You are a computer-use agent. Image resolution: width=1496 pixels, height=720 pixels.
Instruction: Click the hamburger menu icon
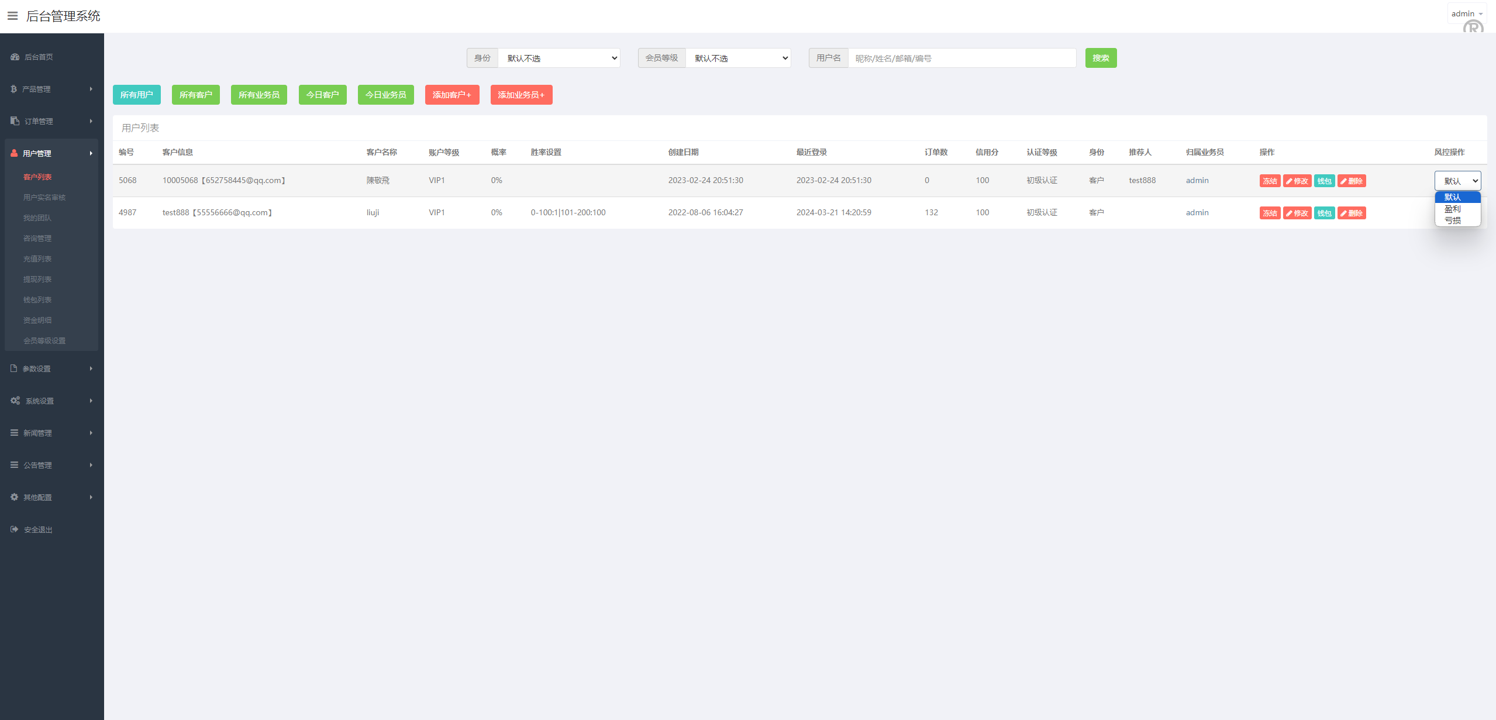tap(12, 16)
